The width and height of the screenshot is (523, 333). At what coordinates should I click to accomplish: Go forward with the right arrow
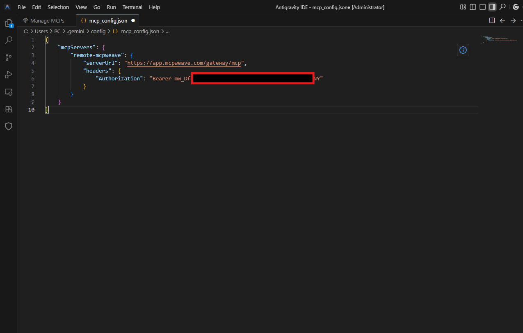(x=513, y=21)
